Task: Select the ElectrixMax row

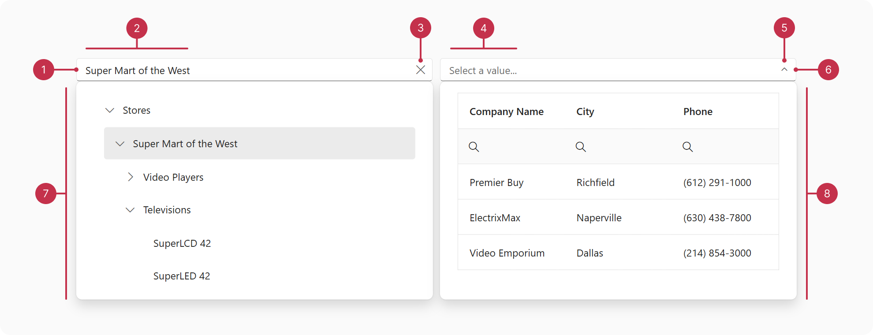Action: pyautogui.click(x=495, y=218)
